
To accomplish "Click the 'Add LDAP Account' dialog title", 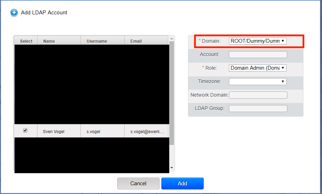I will pyautogui.click(x=44, y=13).
